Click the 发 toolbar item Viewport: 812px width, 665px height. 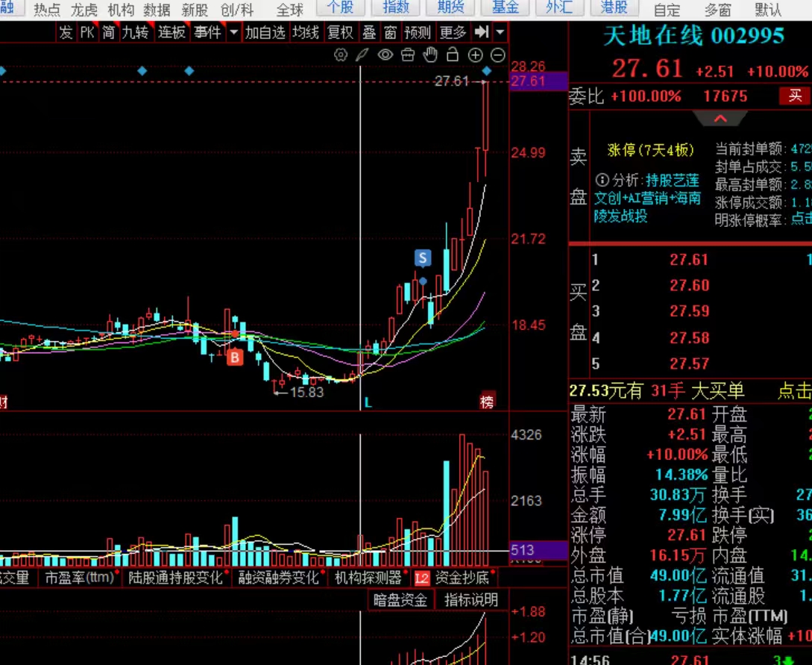(66, 32)
